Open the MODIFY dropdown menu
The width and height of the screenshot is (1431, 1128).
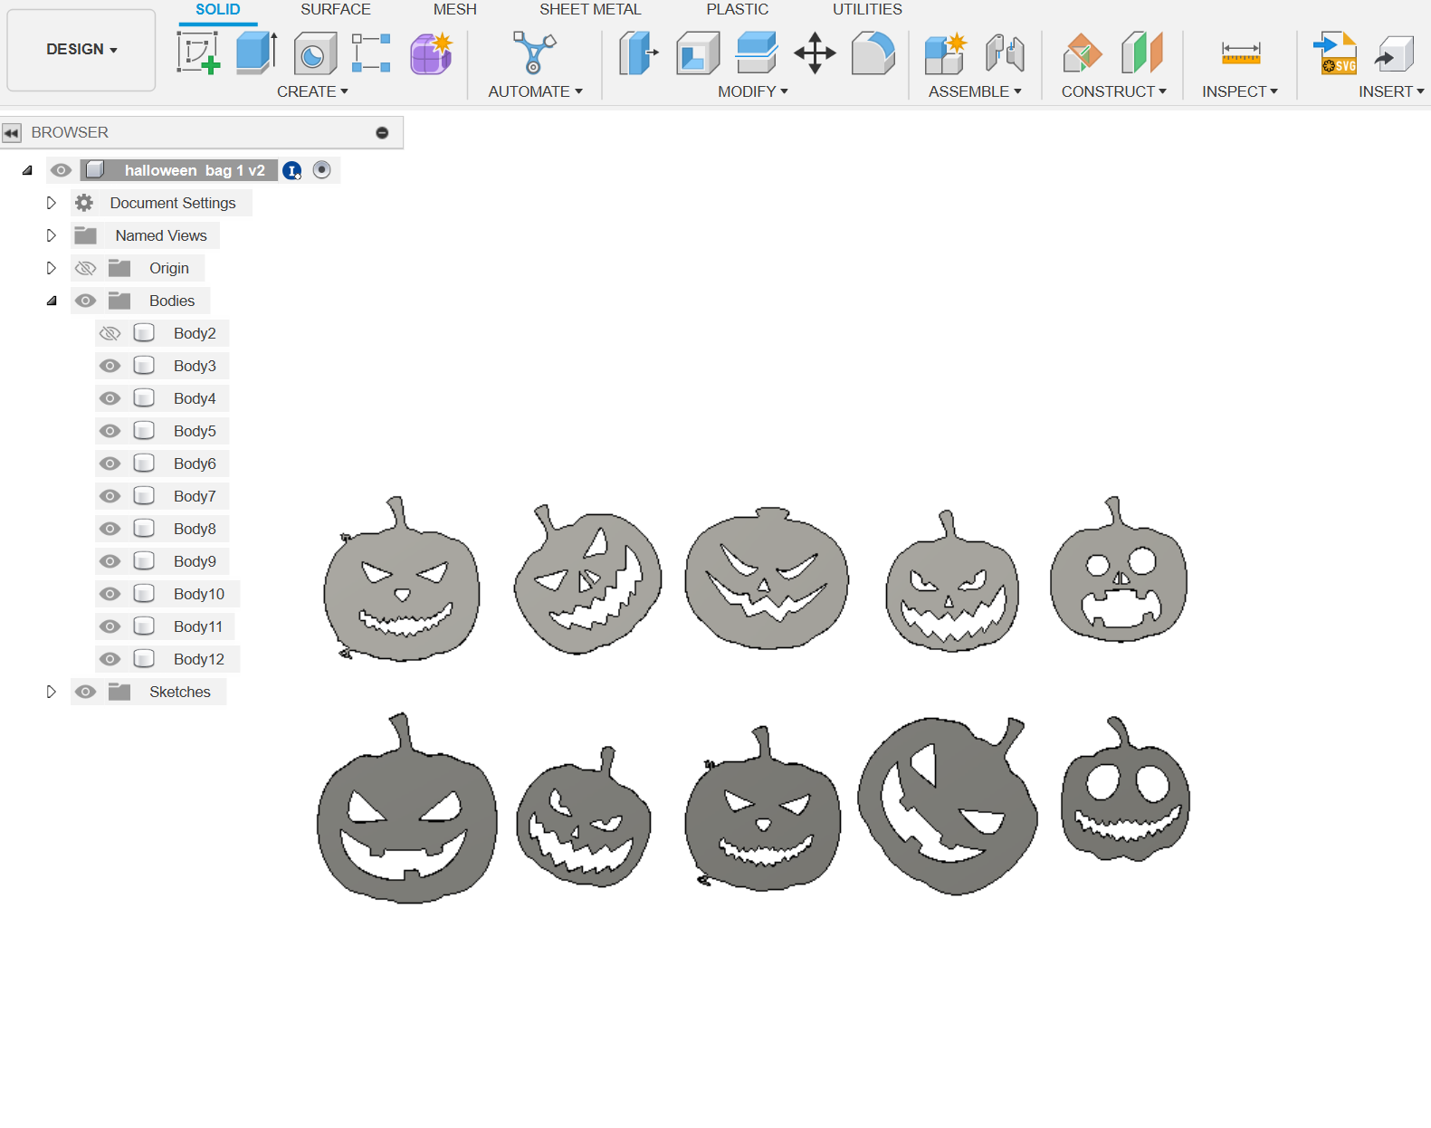click(752, 91)
